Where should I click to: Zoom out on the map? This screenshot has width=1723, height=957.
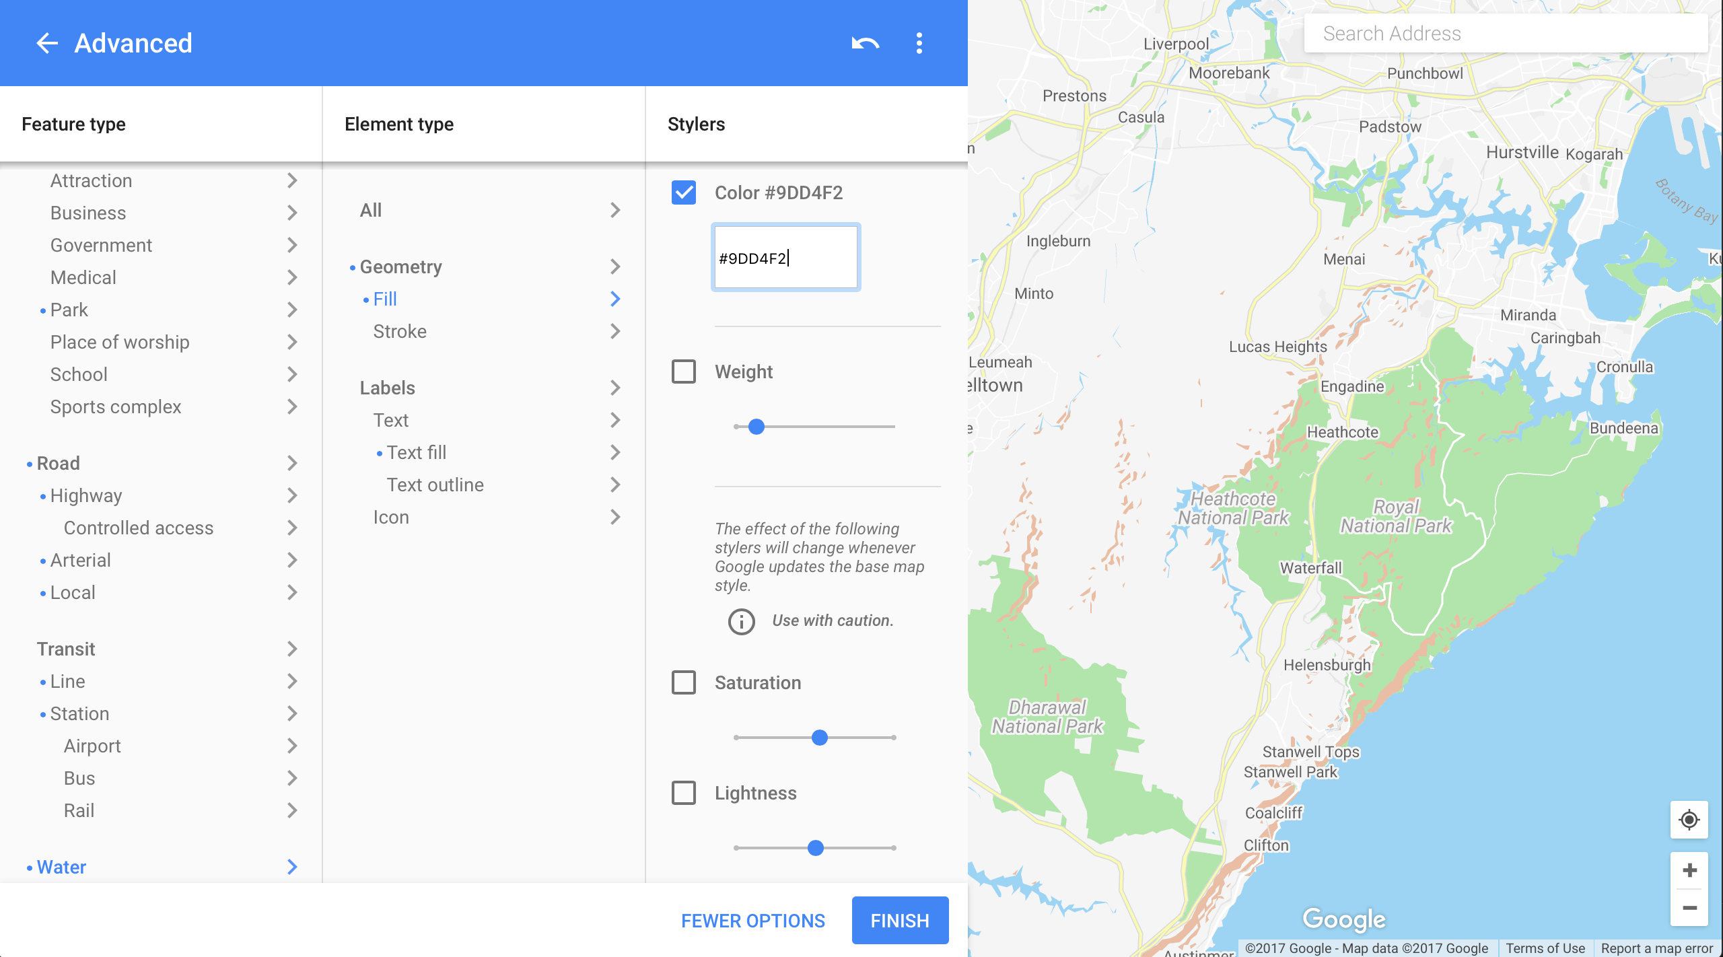click(1689, 908)
